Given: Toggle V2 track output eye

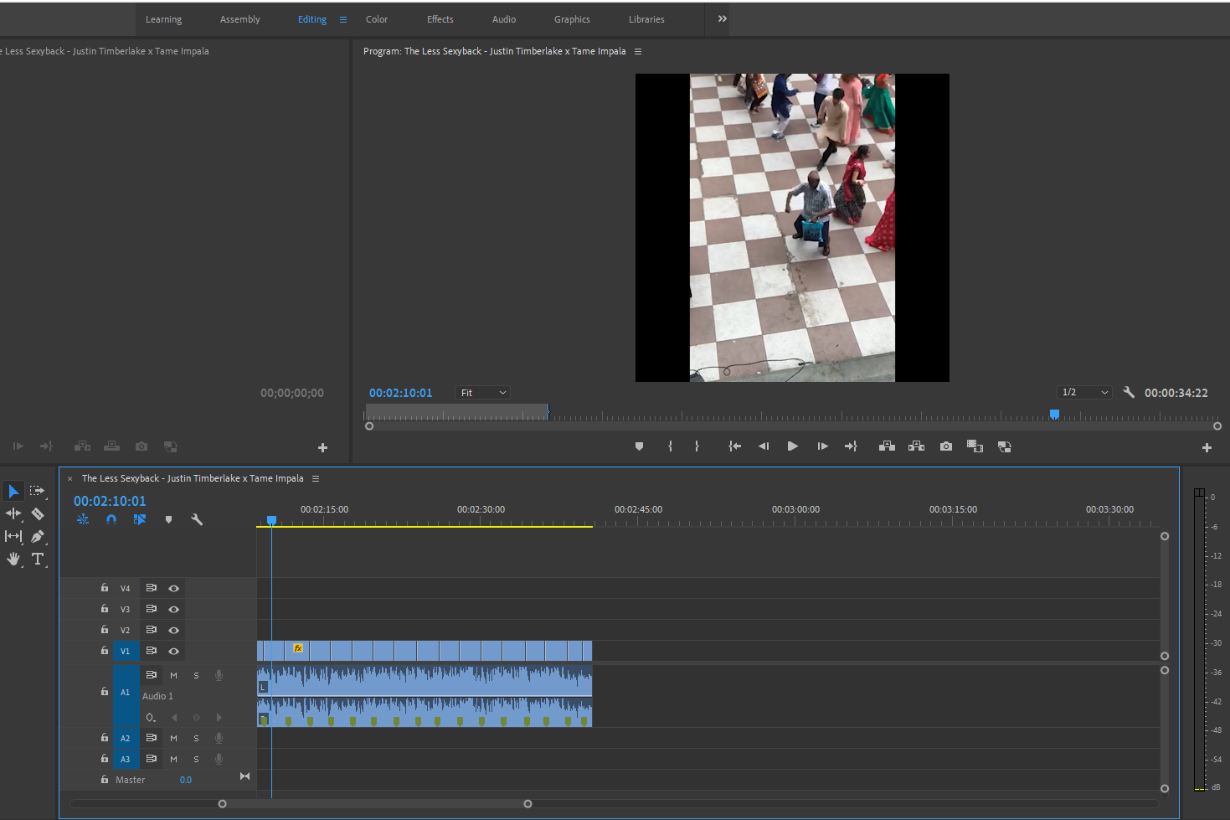Looking at the screenshot, I should (173, 630).
